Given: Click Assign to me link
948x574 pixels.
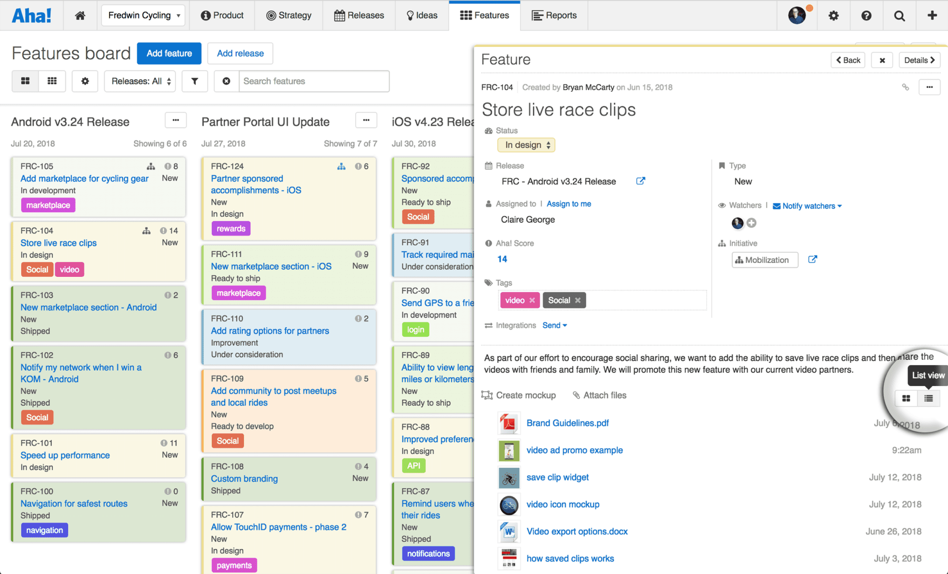Looking at the screenshot, I should [x=568, y=204].
